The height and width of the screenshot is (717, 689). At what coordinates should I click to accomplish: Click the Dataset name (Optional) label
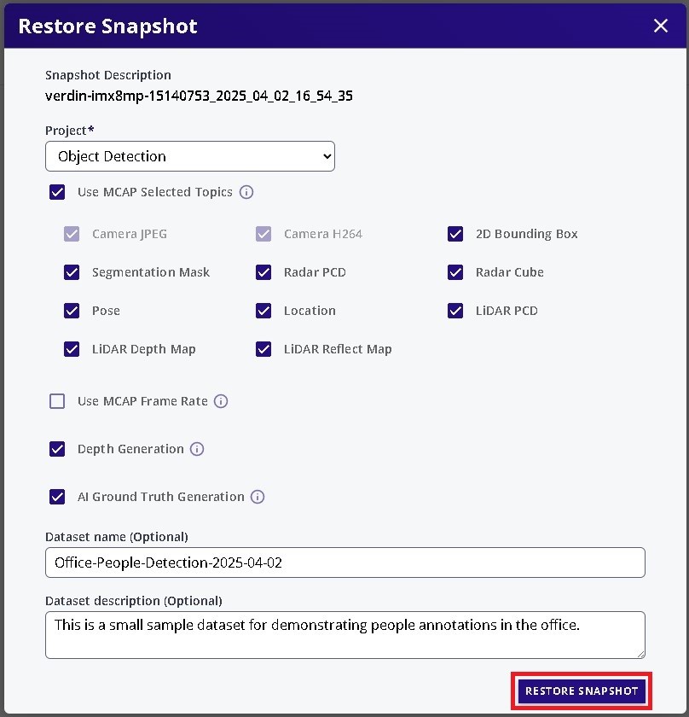pos(117,537)
